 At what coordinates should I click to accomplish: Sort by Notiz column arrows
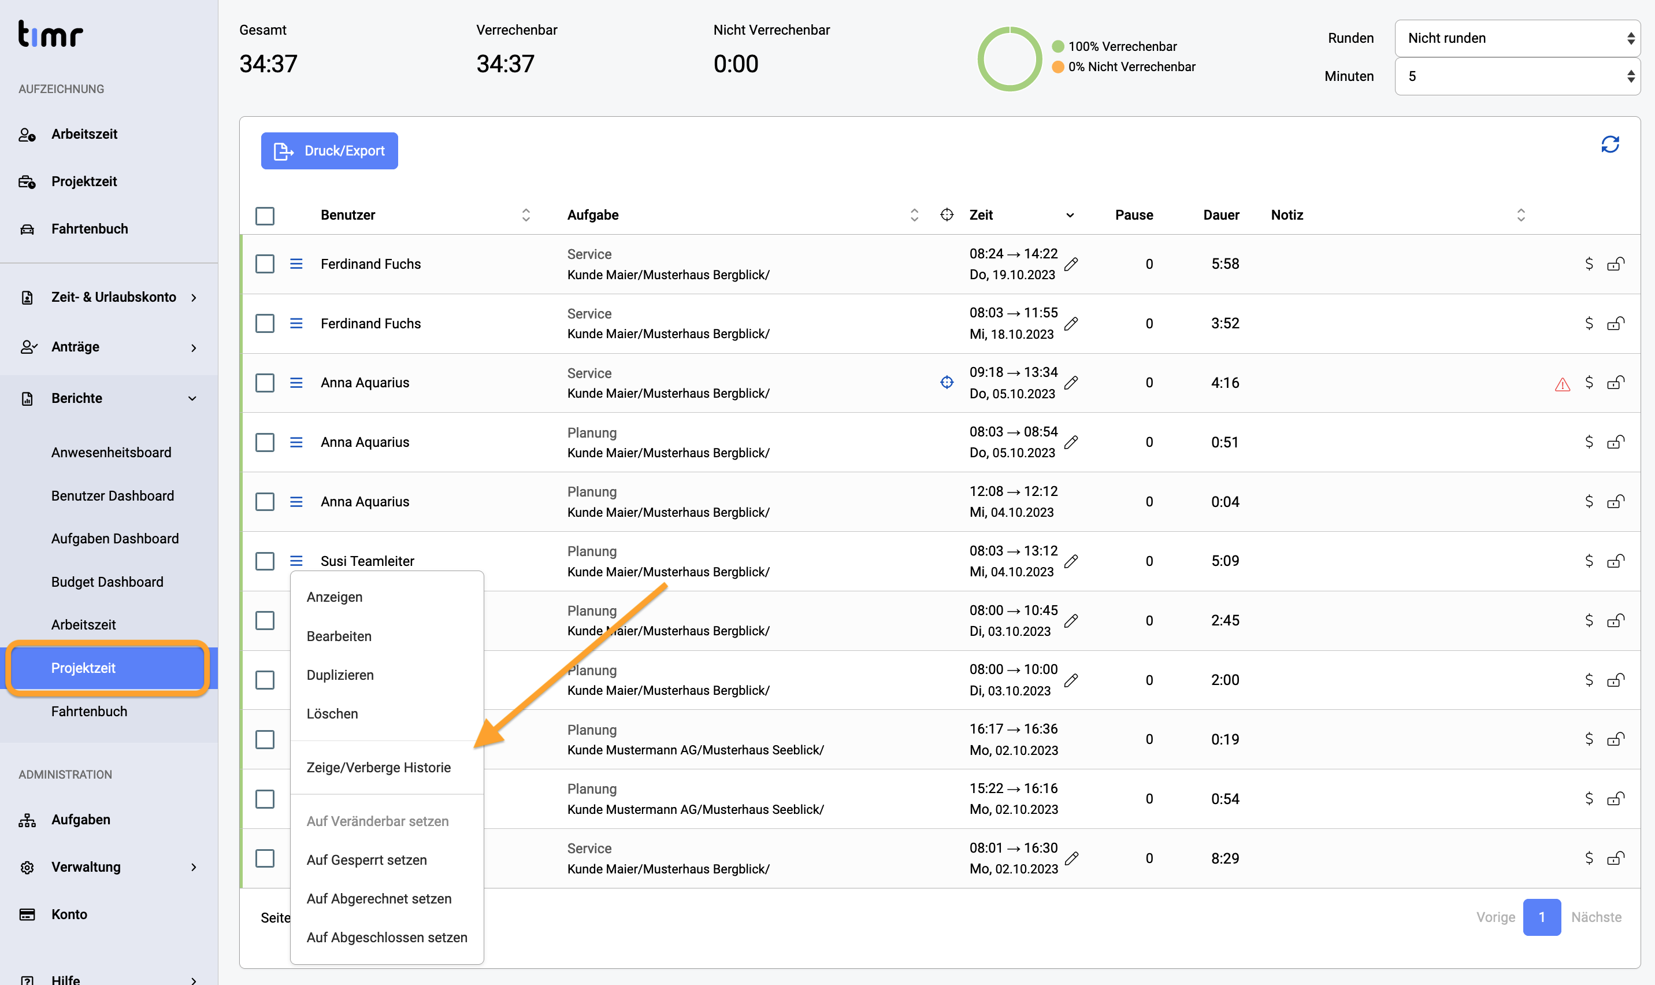[x=1521, y=215]
